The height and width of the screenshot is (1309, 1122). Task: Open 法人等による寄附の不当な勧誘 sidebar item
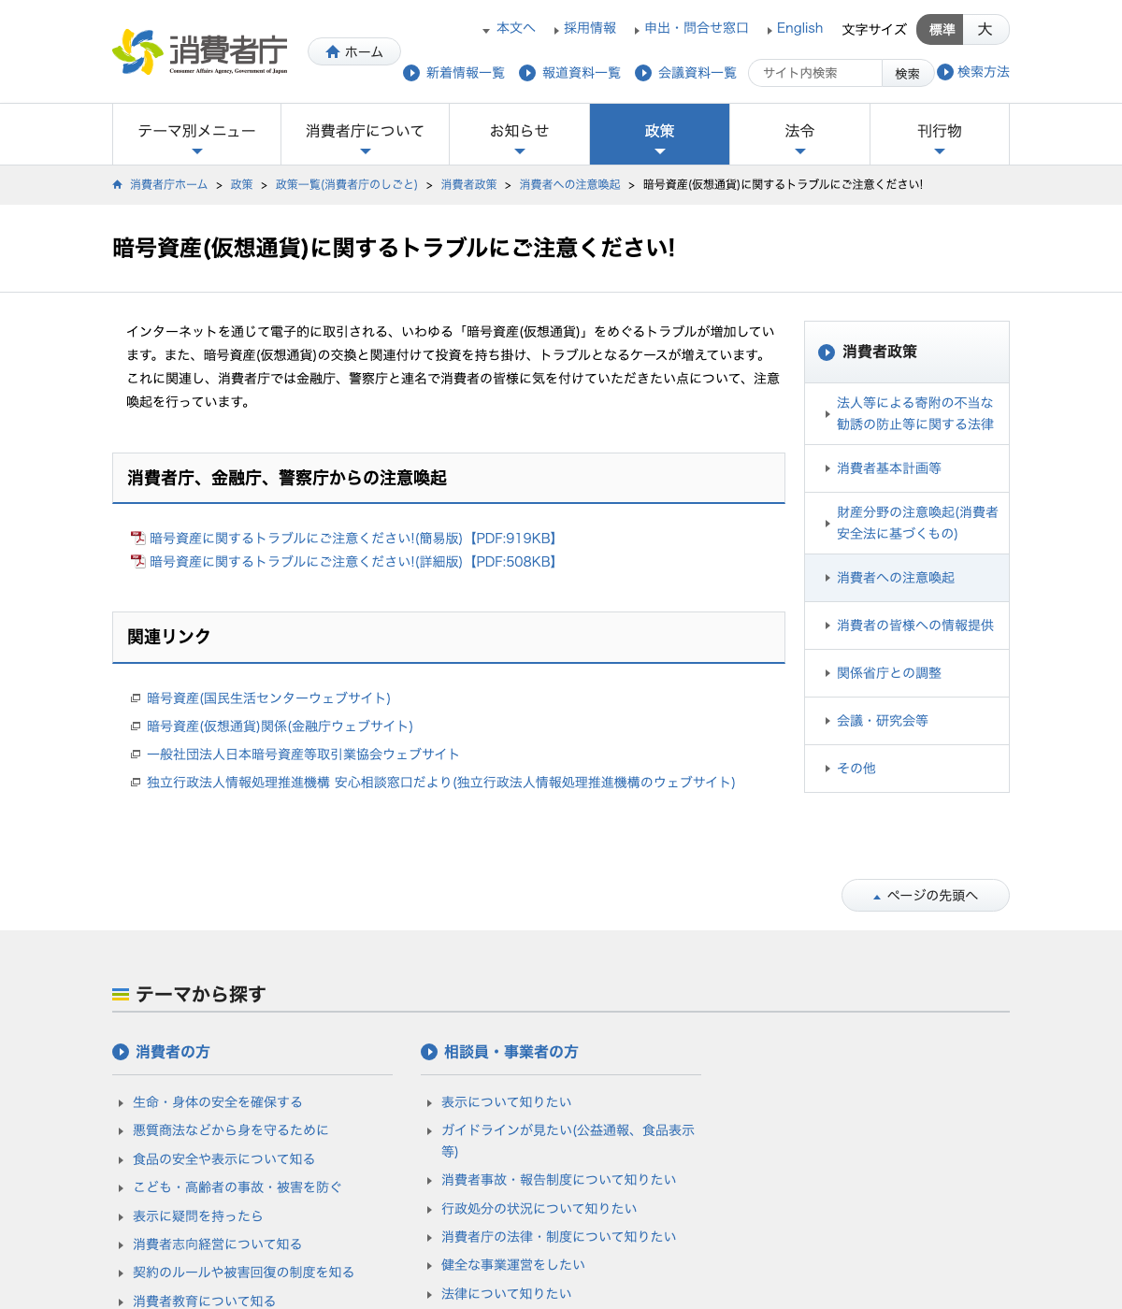pyautogui.click(x=907, y=413)
